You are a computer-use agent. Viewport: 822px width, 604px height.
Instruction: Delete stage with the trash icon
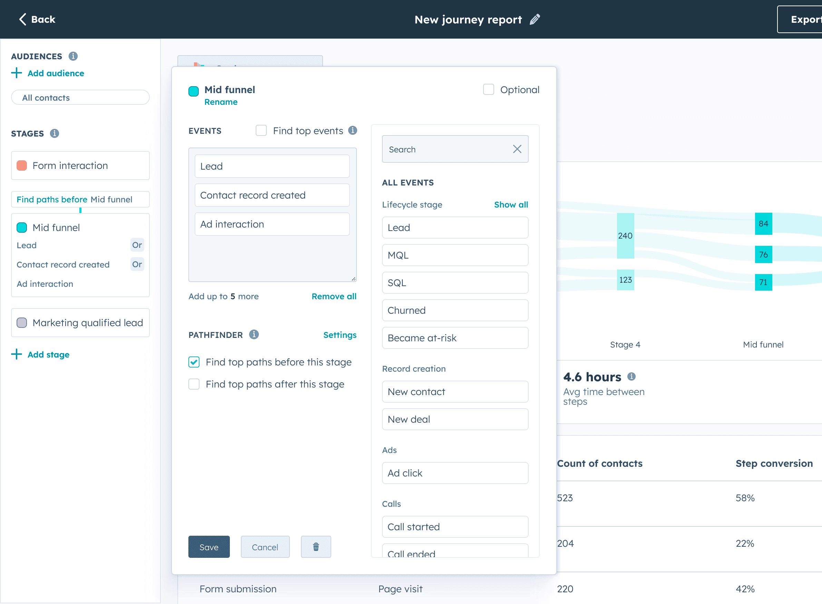tap(315, 546)
